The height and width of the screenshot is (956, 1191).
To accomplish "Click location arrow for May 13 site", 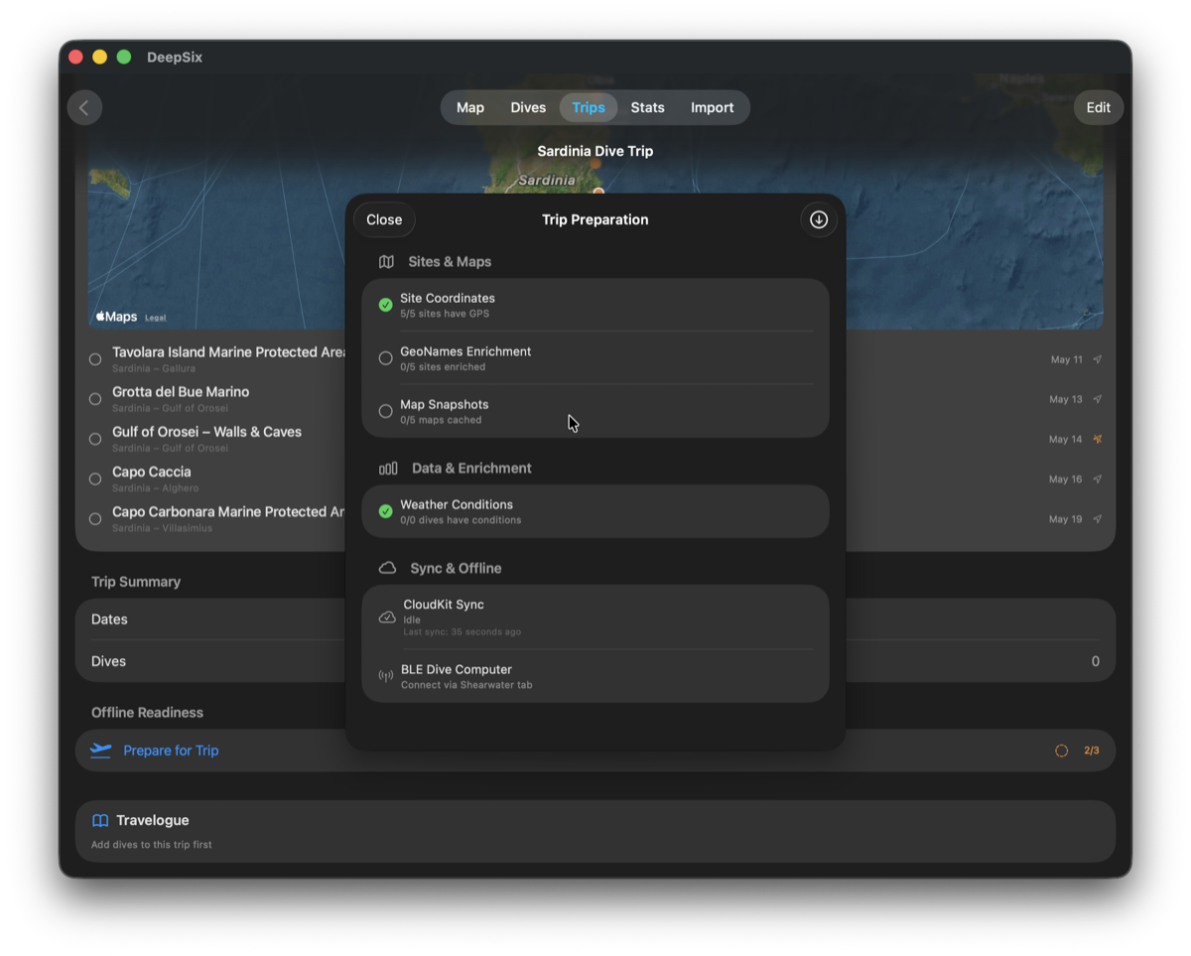I will coord(1098,399).
